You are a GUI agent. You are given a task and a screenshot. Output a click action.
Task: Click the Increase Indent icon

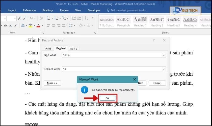(79, 18)
